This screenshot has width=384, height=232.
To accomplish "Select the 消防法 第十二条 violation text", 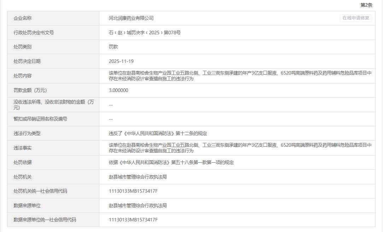I will click(158, 133).
